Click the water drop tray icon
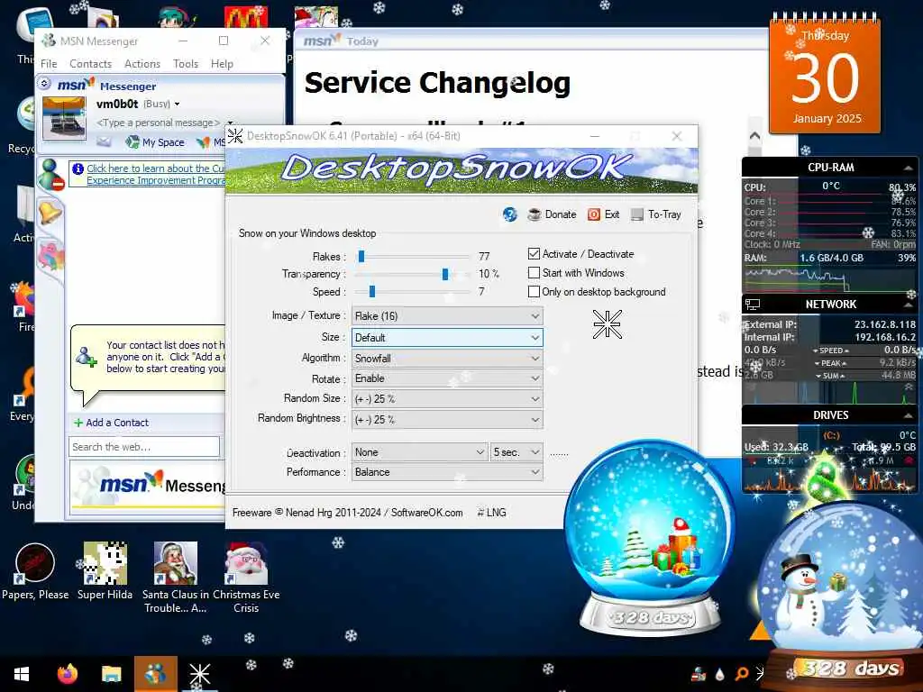Viewport: 923px width, 692px height. pyautogui.click(x=719, y=674)
